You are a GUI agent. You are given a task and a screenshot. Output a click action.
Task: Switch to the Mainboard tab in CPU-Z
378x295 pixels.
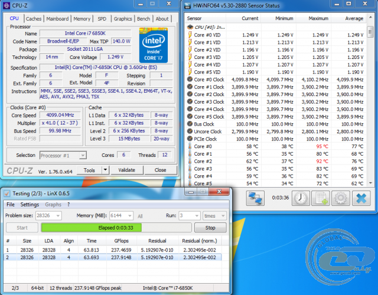pos(57,19)
